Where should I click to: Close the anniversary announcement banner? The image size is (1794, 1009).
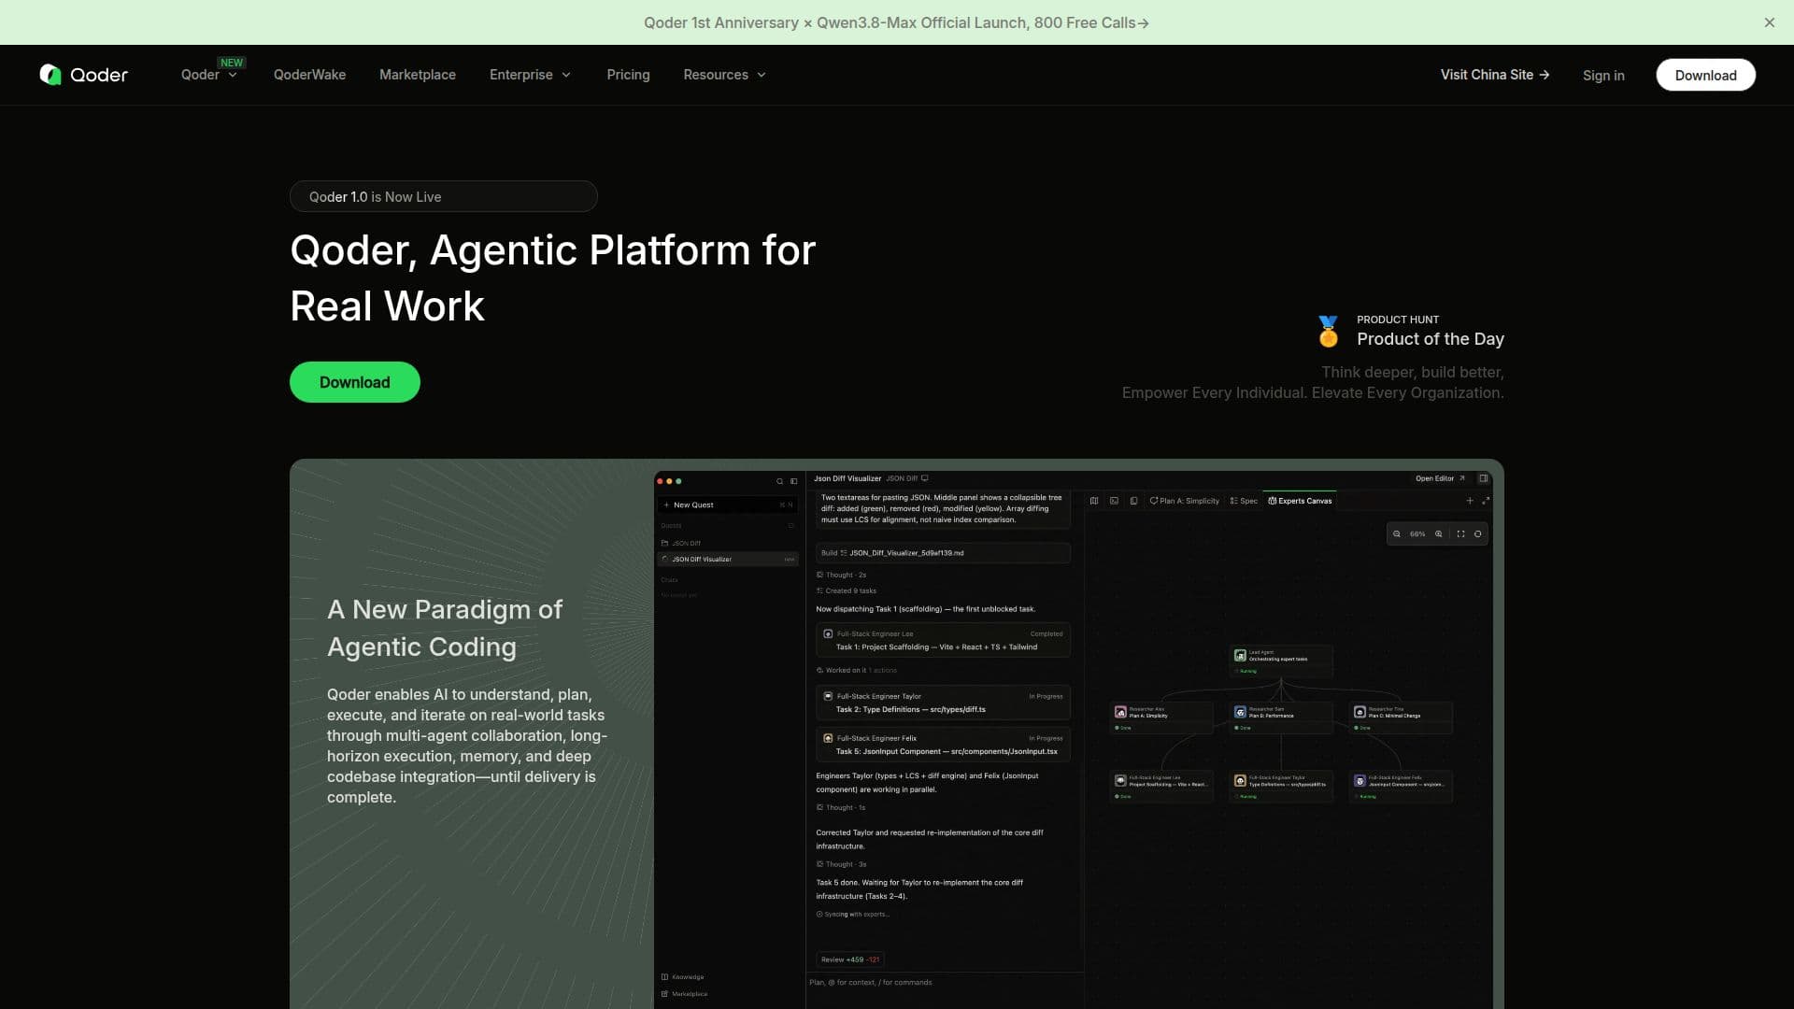click(x=1769, y=22)
